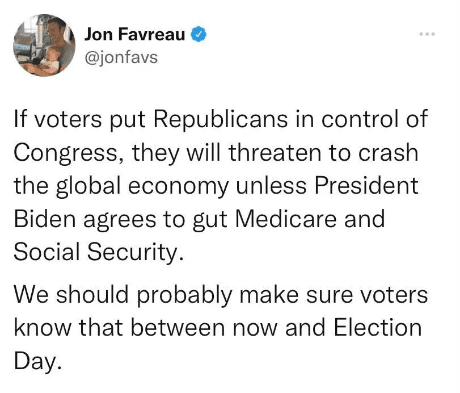Click the word "Medicare" in the tweet
The image size is (460, 393).
(284, 219)
